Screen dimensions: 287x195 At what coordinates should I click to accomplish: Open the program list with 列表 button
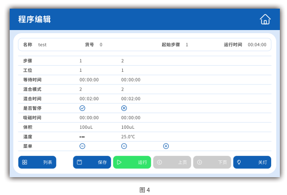point(37,162)
